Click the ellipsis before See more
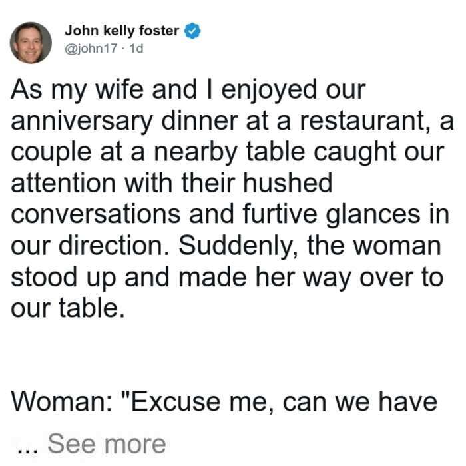This screenshot has width=466, height=466. [28, 451]
